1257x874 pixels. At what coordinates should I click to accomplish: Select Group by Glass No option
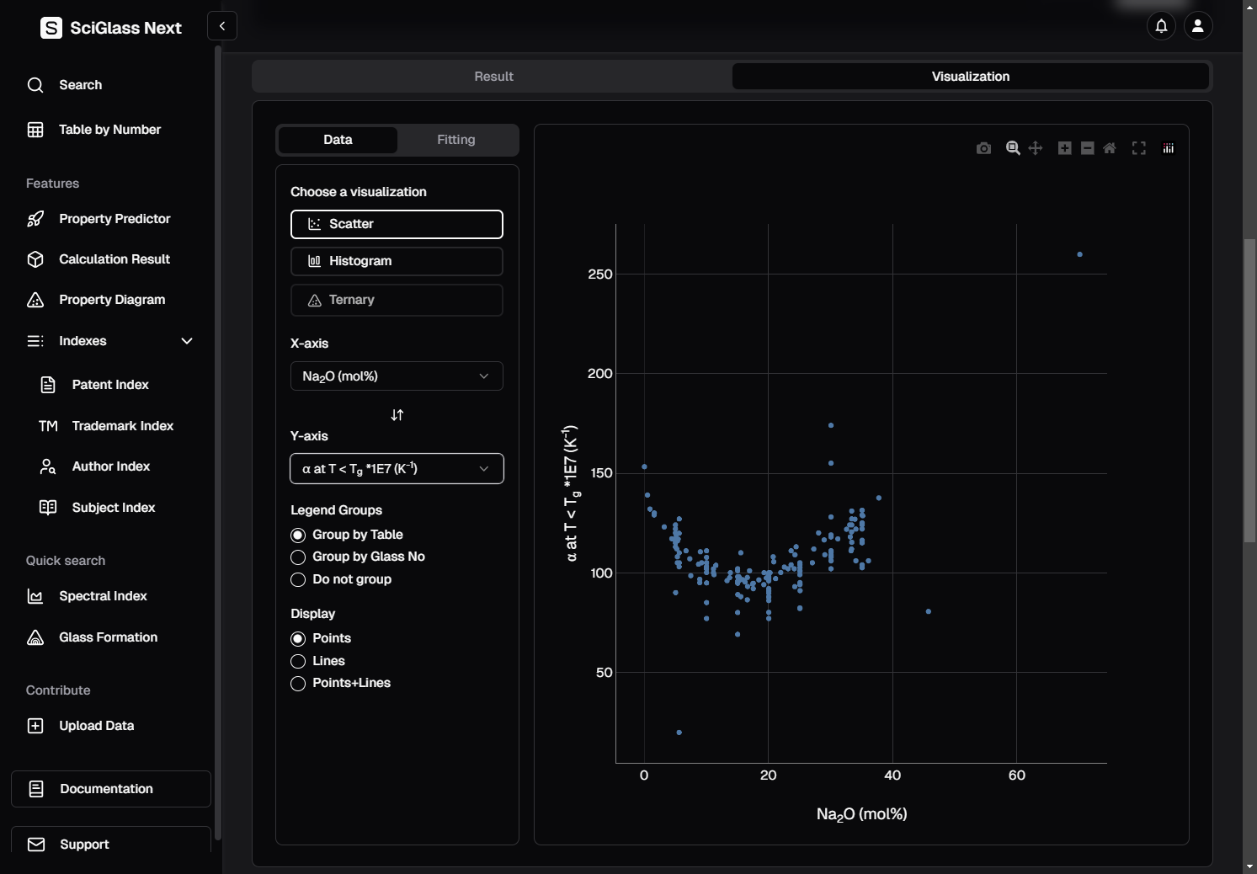click(298, 557)
